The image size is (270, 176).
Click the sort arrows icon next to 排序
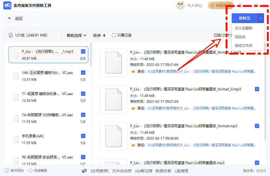pyautogui.click(x=104, y=35)
